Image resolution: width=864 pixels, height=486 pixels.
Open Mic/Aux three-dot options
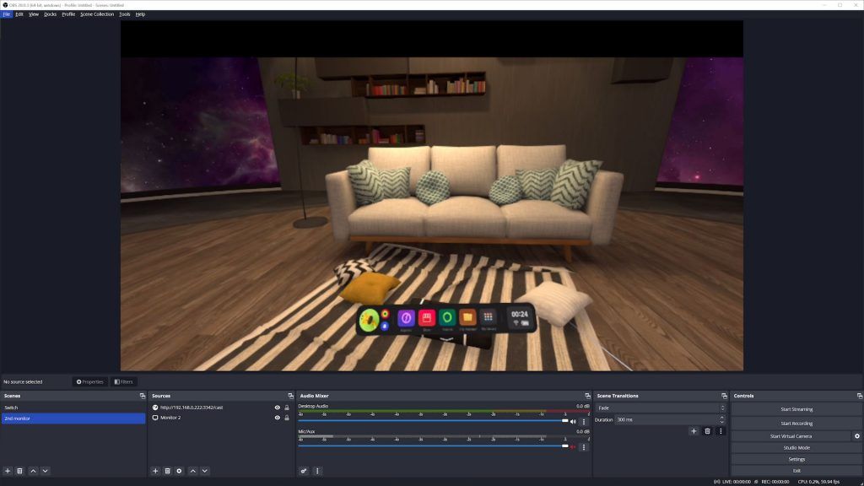tap(584, 447)
